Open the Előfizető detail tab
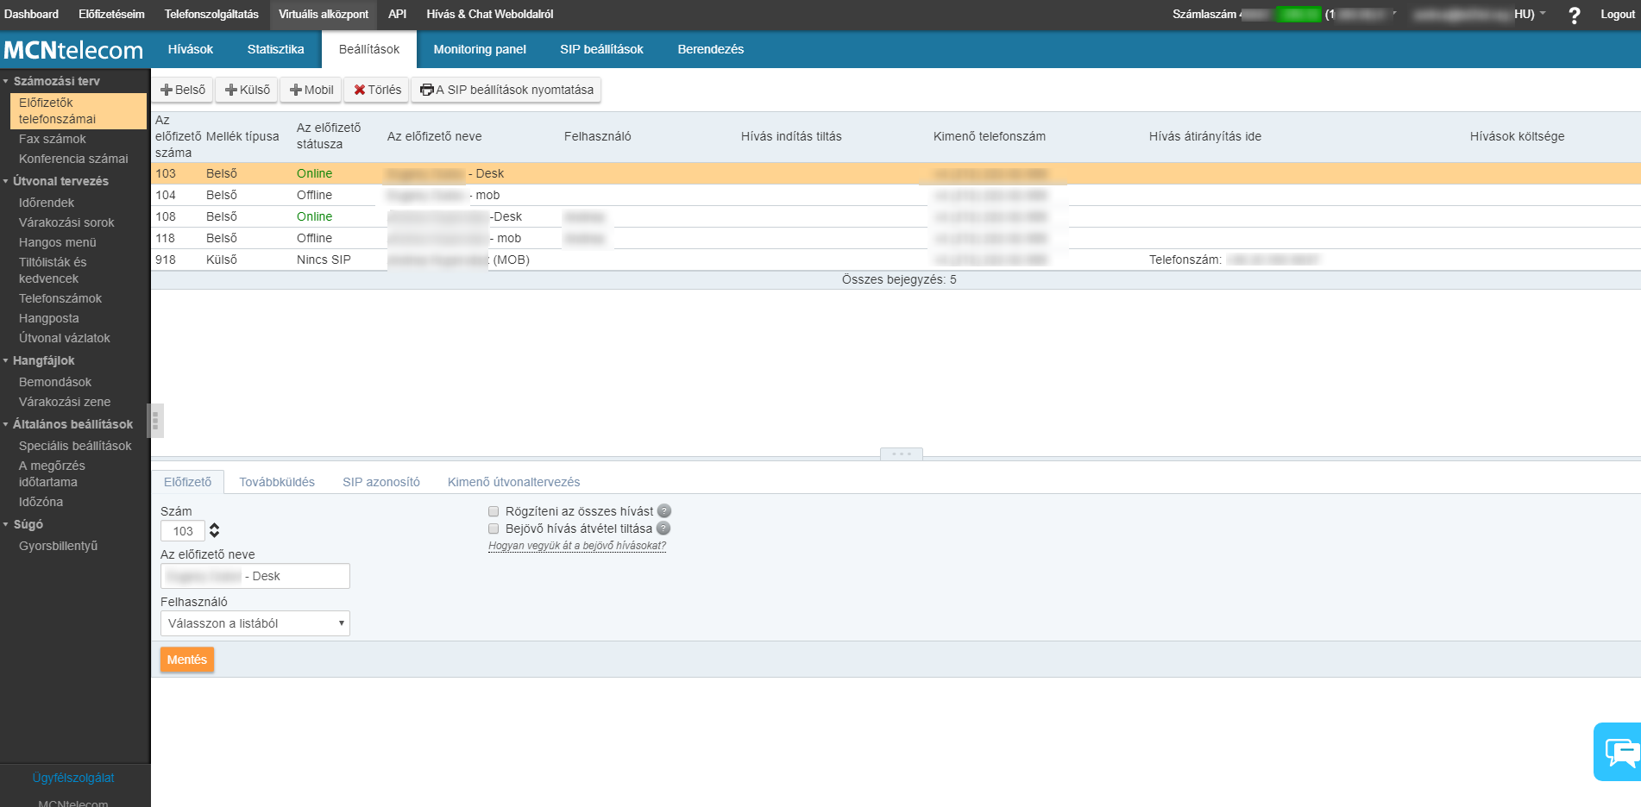This screenshot has height=807, width=1641. click(x=188, y=482)
